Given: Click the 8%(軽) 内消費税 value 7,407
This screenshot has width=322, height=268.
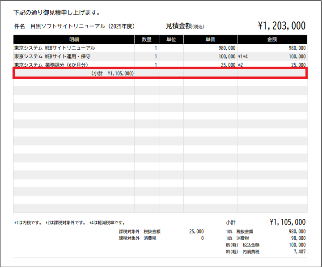Looking at the screenshot, I should point(300,252).
